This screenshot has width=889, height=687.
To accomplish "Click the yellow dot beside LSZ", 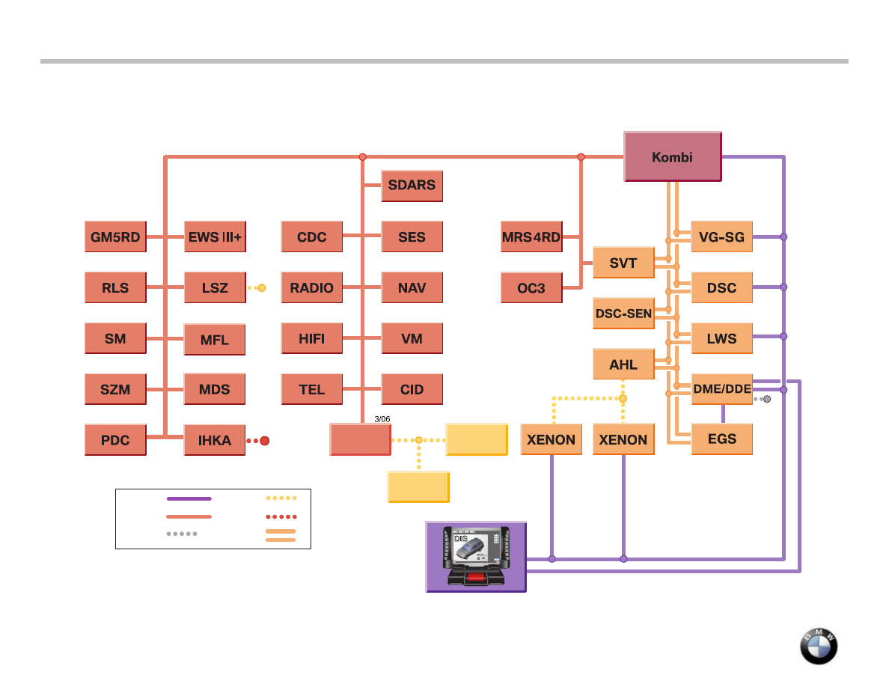I will (262, 287).
